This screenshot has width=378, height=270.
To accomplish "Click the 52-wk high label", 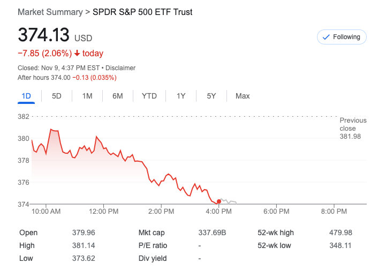I will point(276,232).
